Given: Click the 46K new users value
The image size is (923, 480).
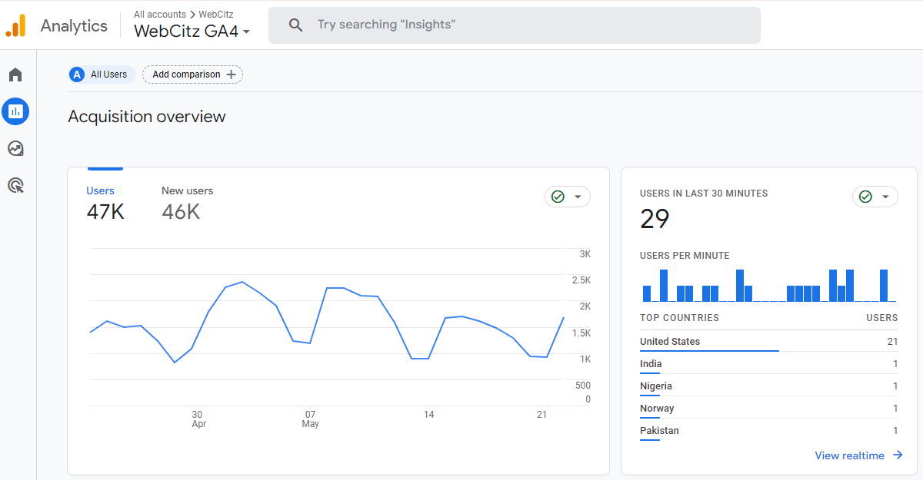Looking at the screenshot, I should tap(181, 212).
